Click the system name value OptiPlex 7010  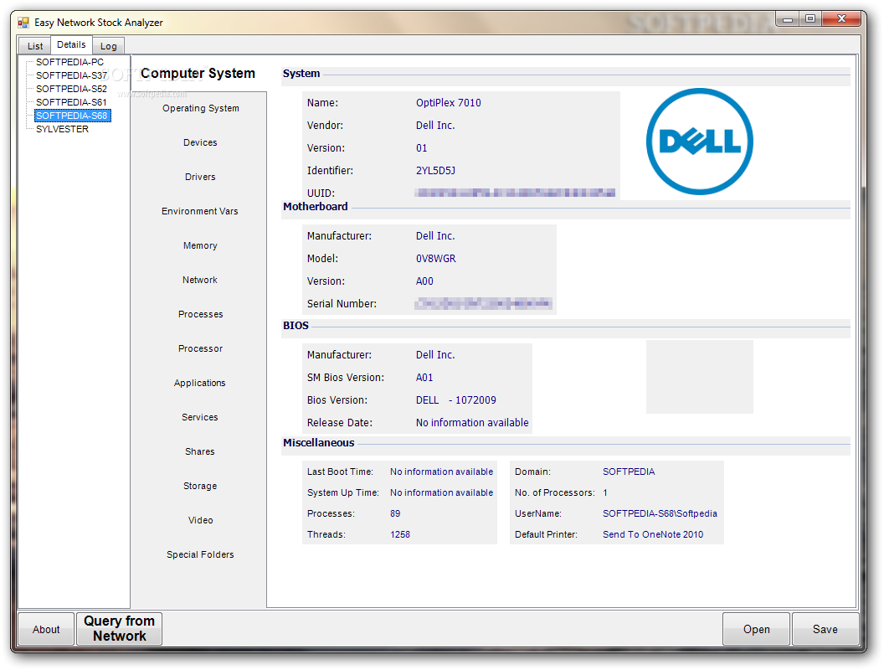[x=449, y=103]
